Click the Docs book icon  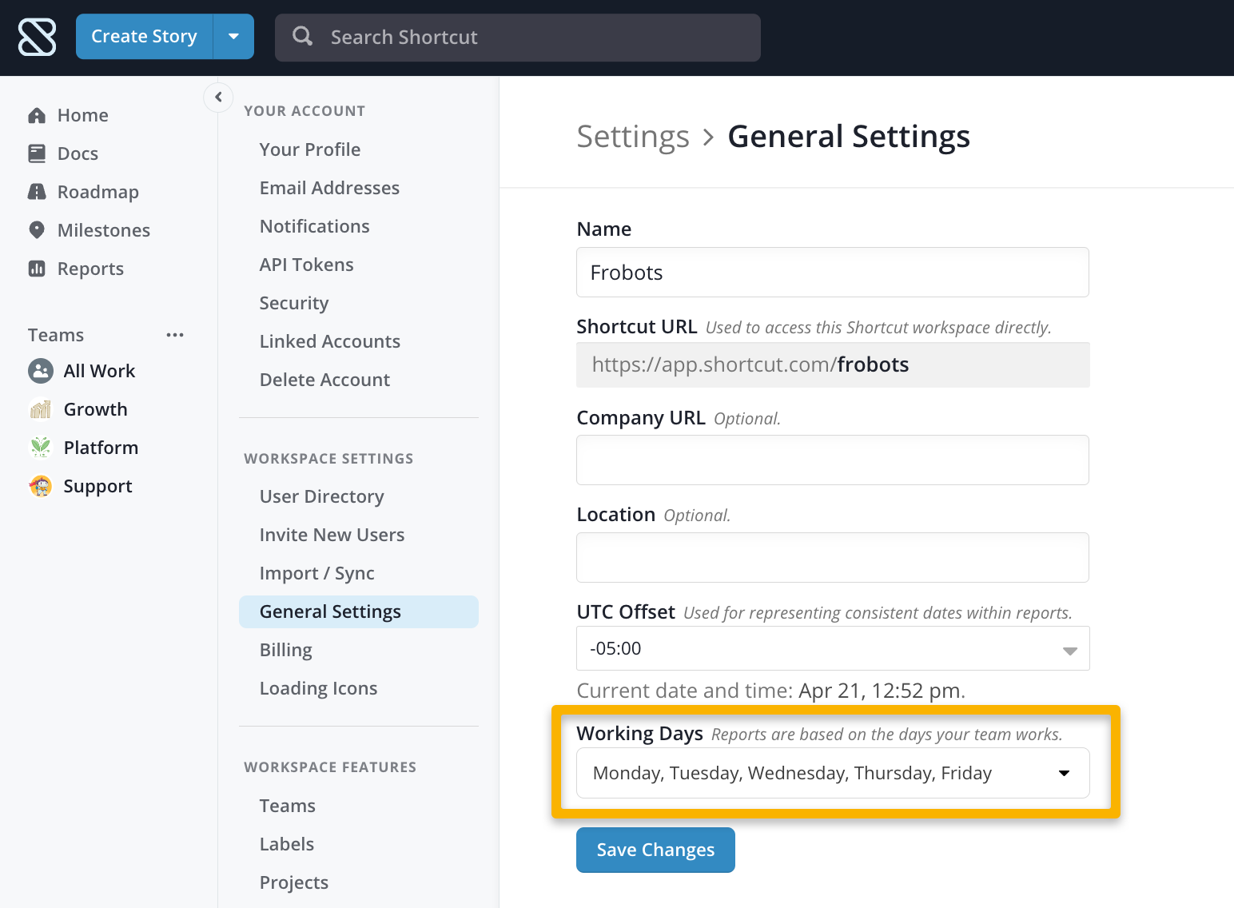37,153
